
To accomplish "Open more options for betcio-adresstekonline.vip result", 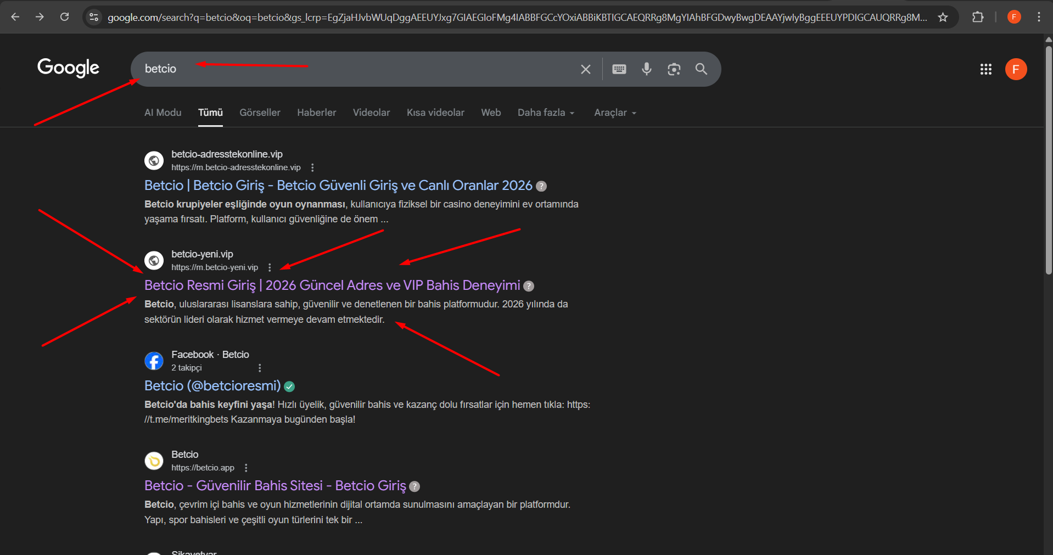I will click(312, 167).
